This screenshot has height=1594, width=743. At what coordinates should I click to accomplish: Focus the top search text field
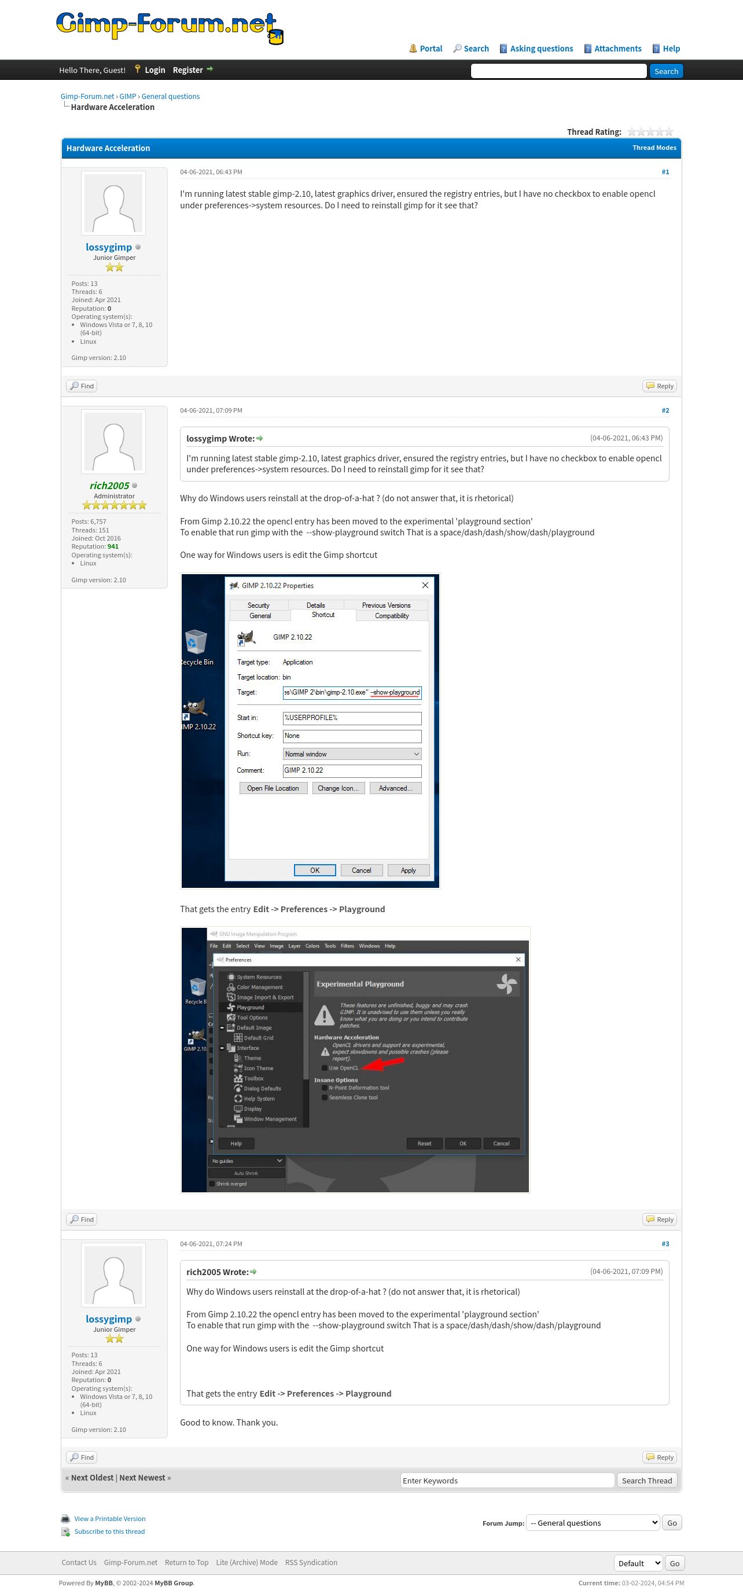558,71
